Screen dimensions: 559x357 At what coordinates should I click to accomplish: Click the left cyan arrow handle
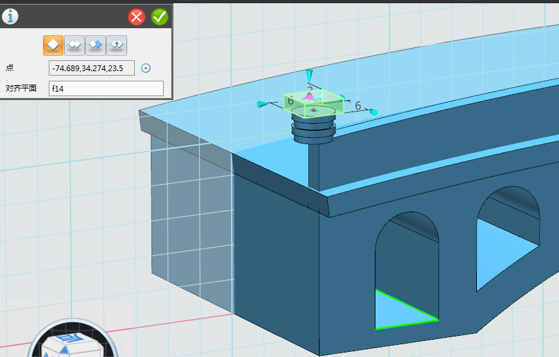(261, 104)
